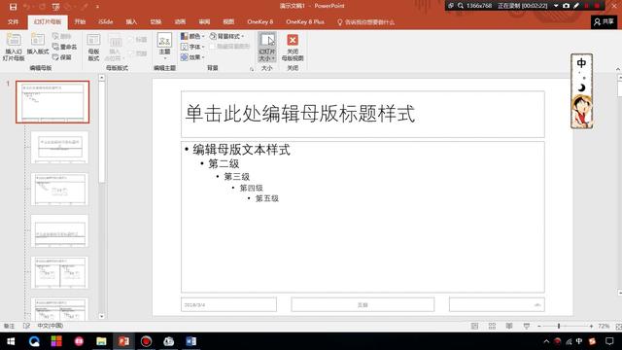Click the Rename (重命名) button
The image size is (622, 350).
65,47
